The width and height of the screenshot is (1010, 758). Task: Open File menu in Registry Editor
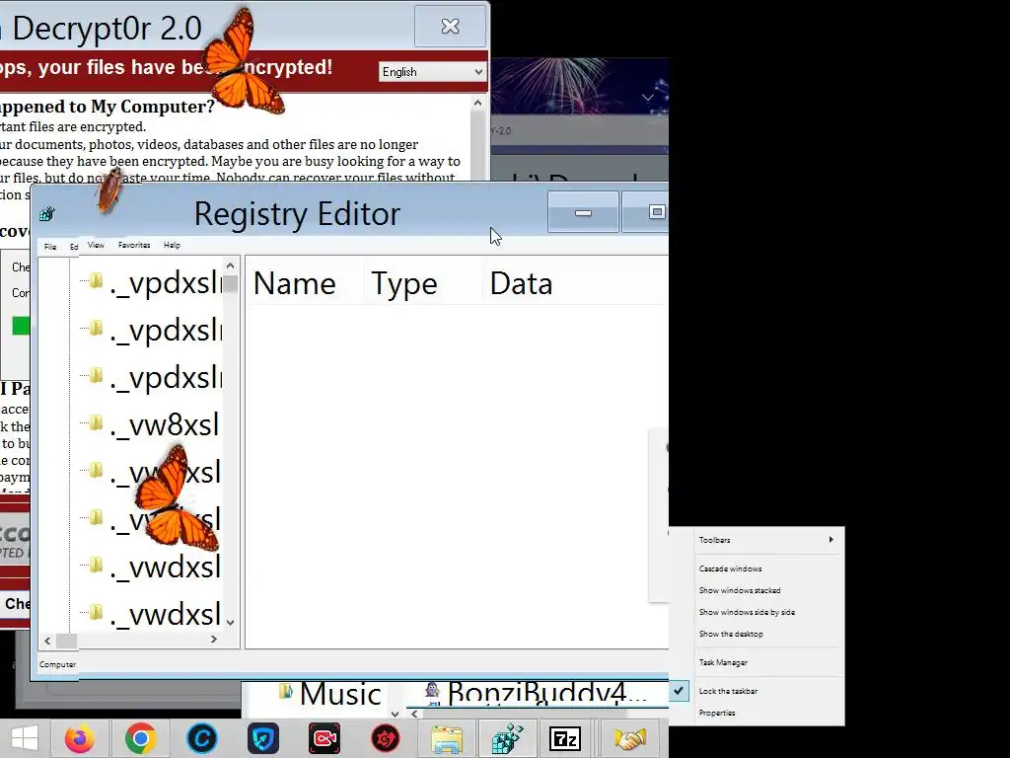point(50,247)
